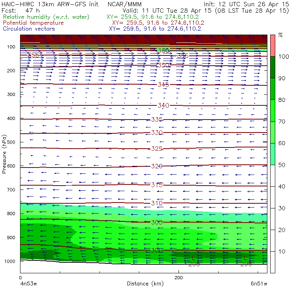Click the '90' colorbar label
Image resolution: width=291 pixels, height=291 pixels.
282,78
